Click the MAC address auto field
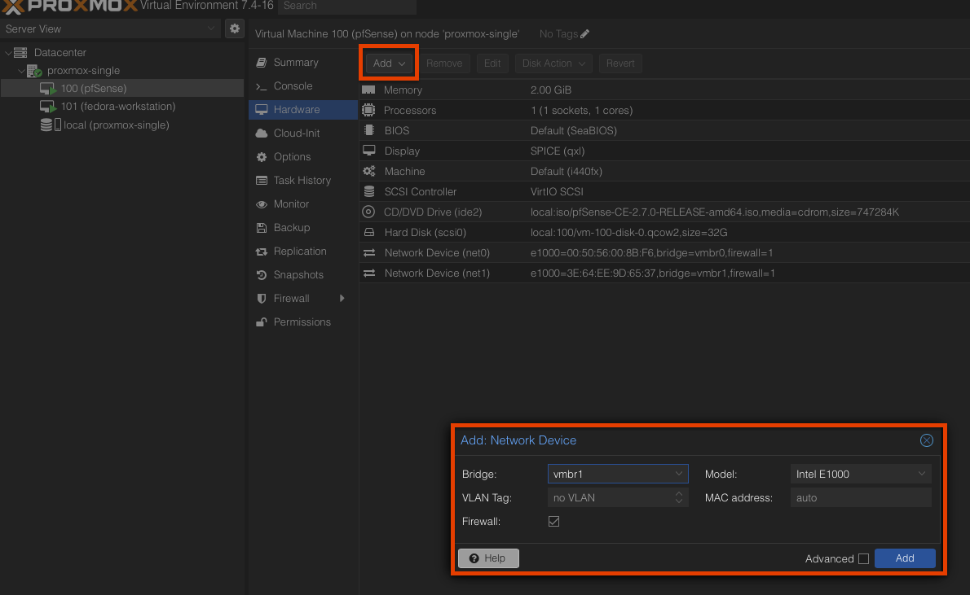 [861, 497]
